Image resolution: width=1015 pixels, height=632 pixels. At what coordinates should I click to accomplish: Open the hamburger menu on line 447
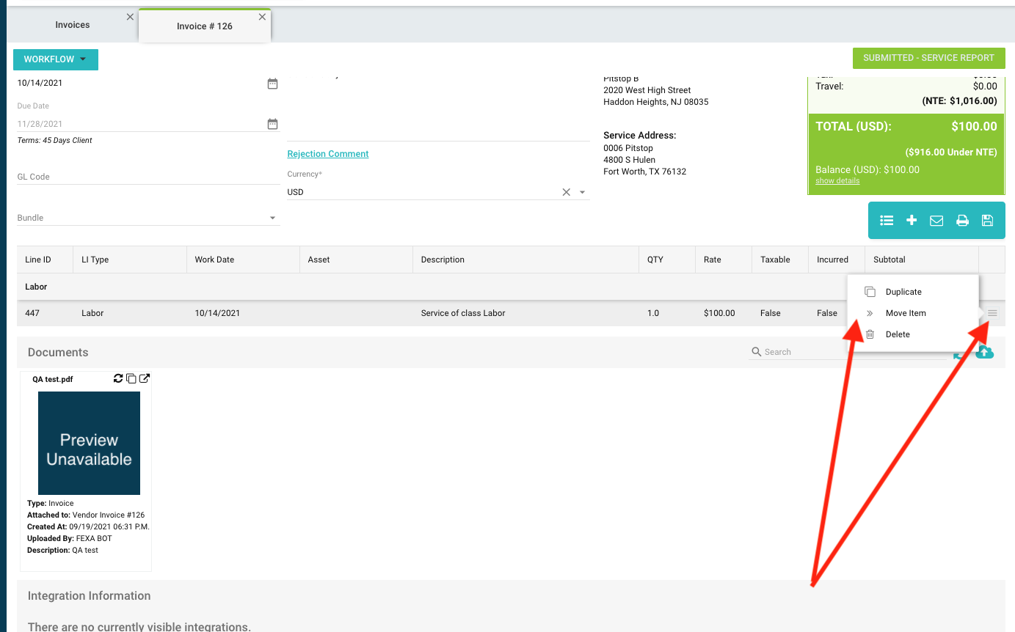[992, 313]
